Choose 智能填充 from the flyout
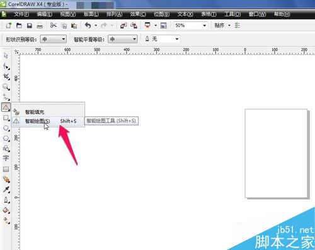The image size is (315, 250). pyautogui.click(x=48, y=112)
